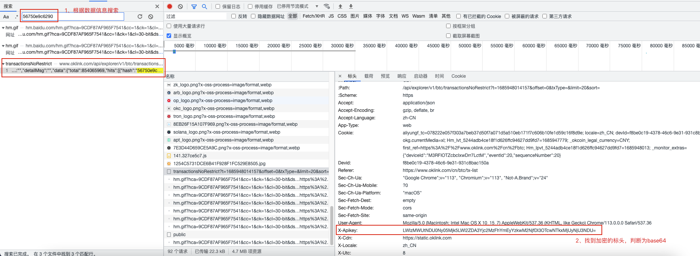
Task: Click the Referer header URL value
Action: pyautogui.click(x=440, y=170)
